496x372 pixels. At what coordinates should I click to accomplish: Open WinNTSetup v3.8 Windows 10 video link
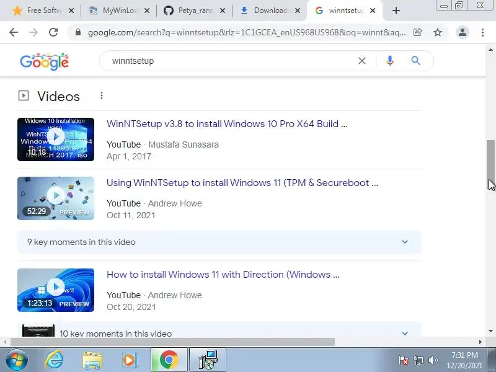click(227, 123)
